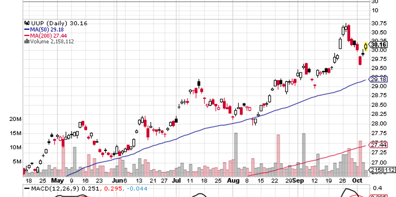
Task: Click the 20M volume axis label
Action: point(15,119)
